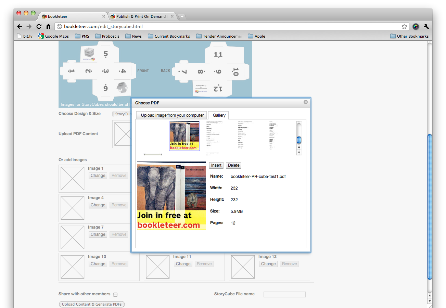Open the bit.ly bookmark
Image resolution: width=446 pixels, height=308 pixels.
tap(25, 36)
